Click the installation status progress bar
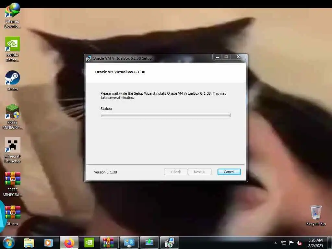This screenshot has height=249, width=332. tap(165, 115)
